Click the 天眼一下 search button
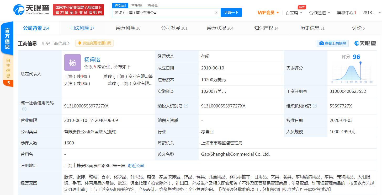The image size is (382, 195). (x=231, y=12)
